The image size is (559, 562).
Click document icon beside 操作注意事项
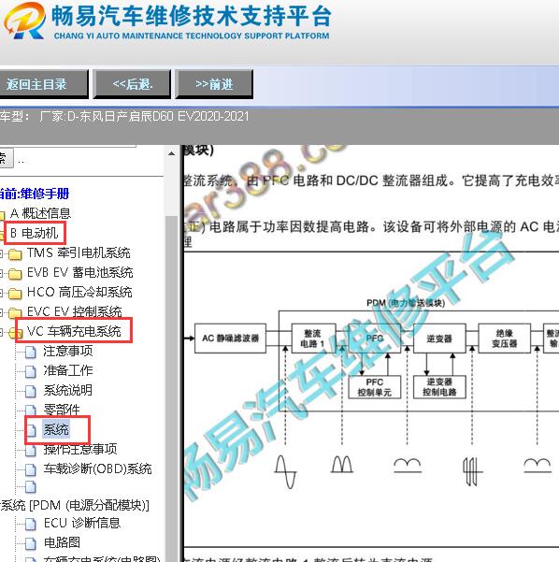[31, 450]
